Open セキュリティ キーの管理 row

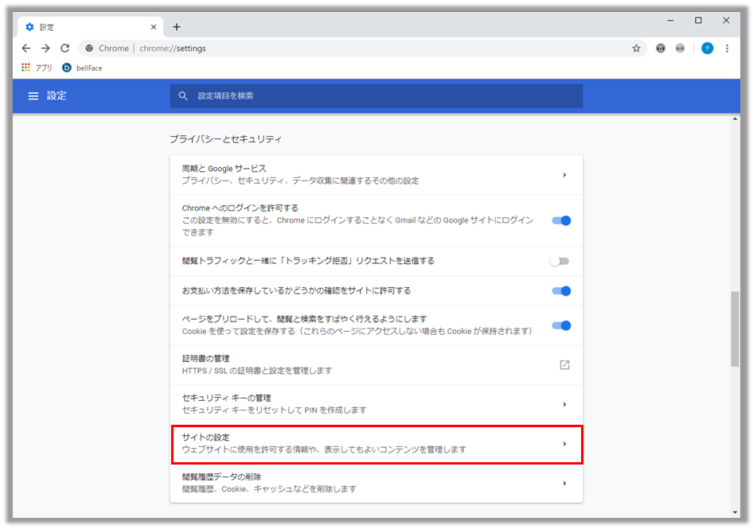[376, 404]
